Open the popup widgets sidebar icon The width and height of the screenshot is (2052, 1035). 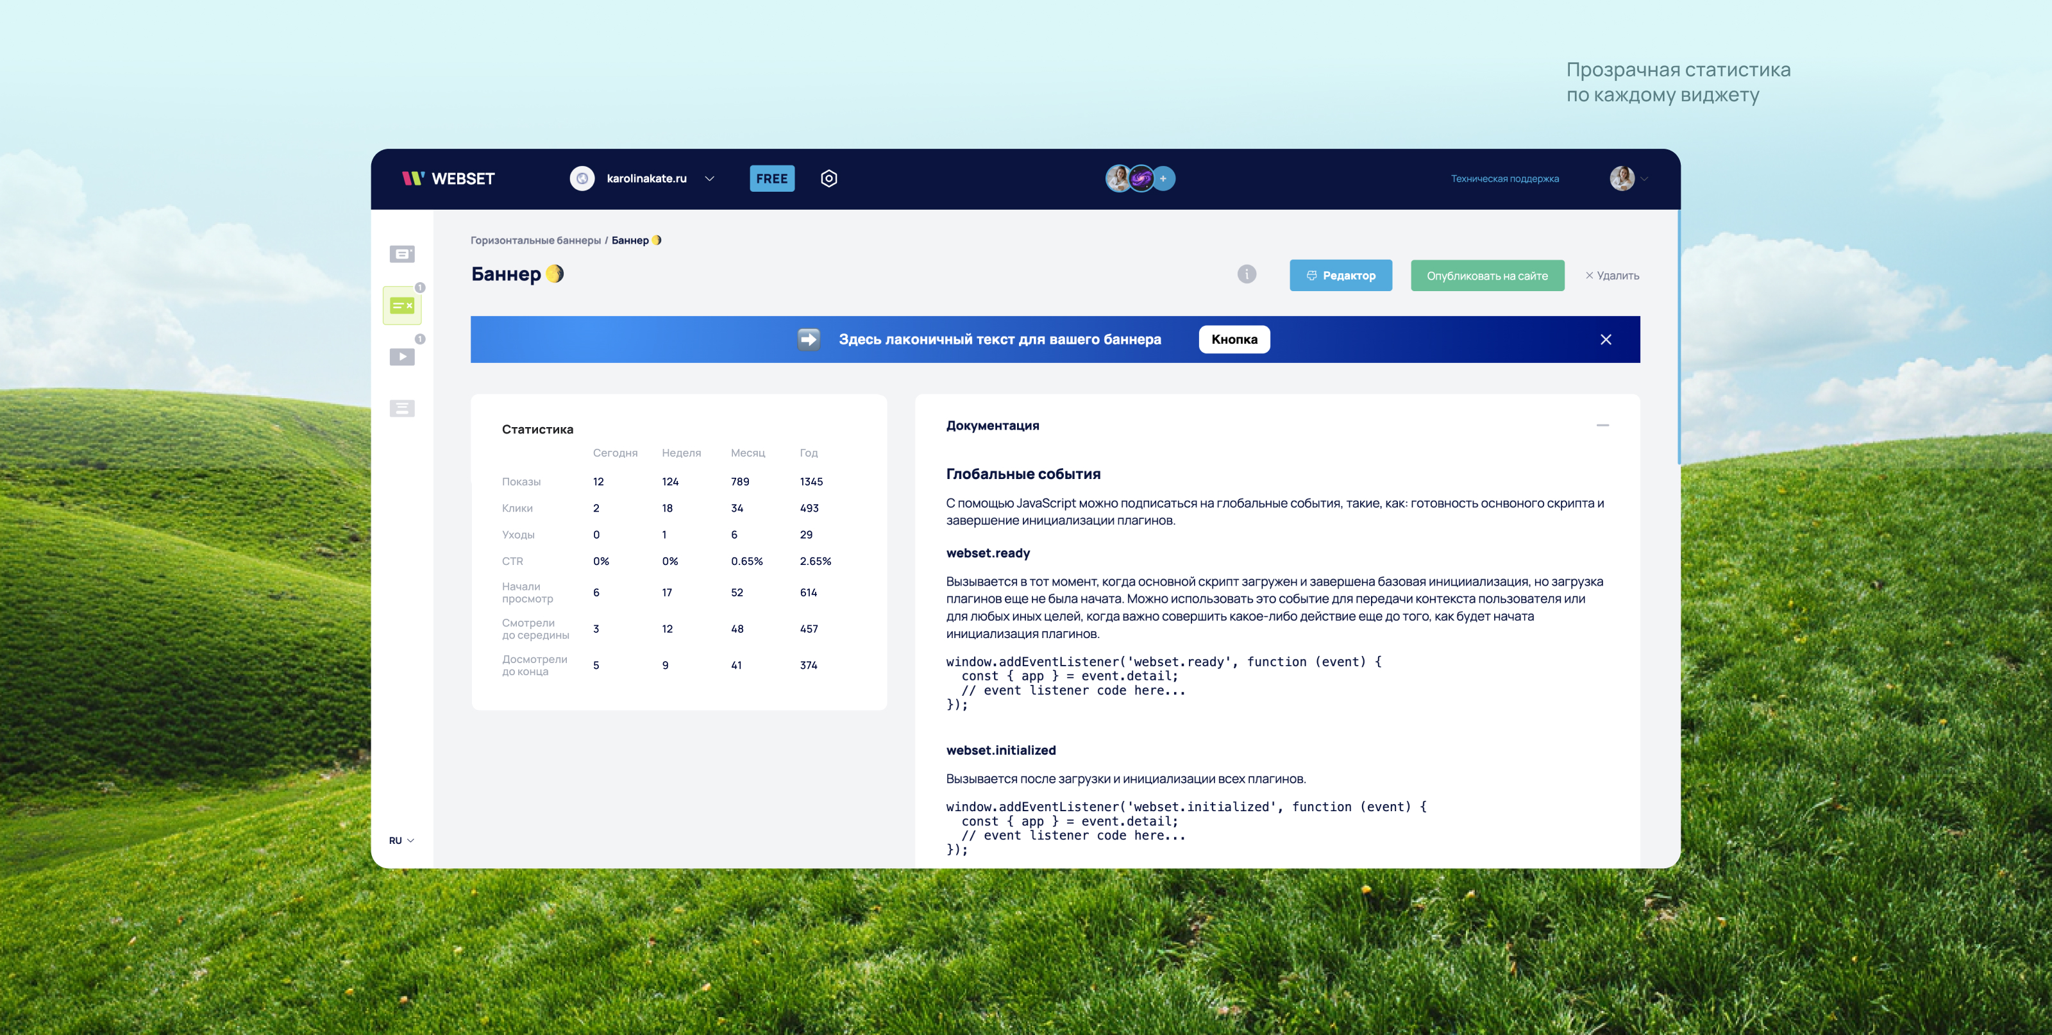click(401, 254)
